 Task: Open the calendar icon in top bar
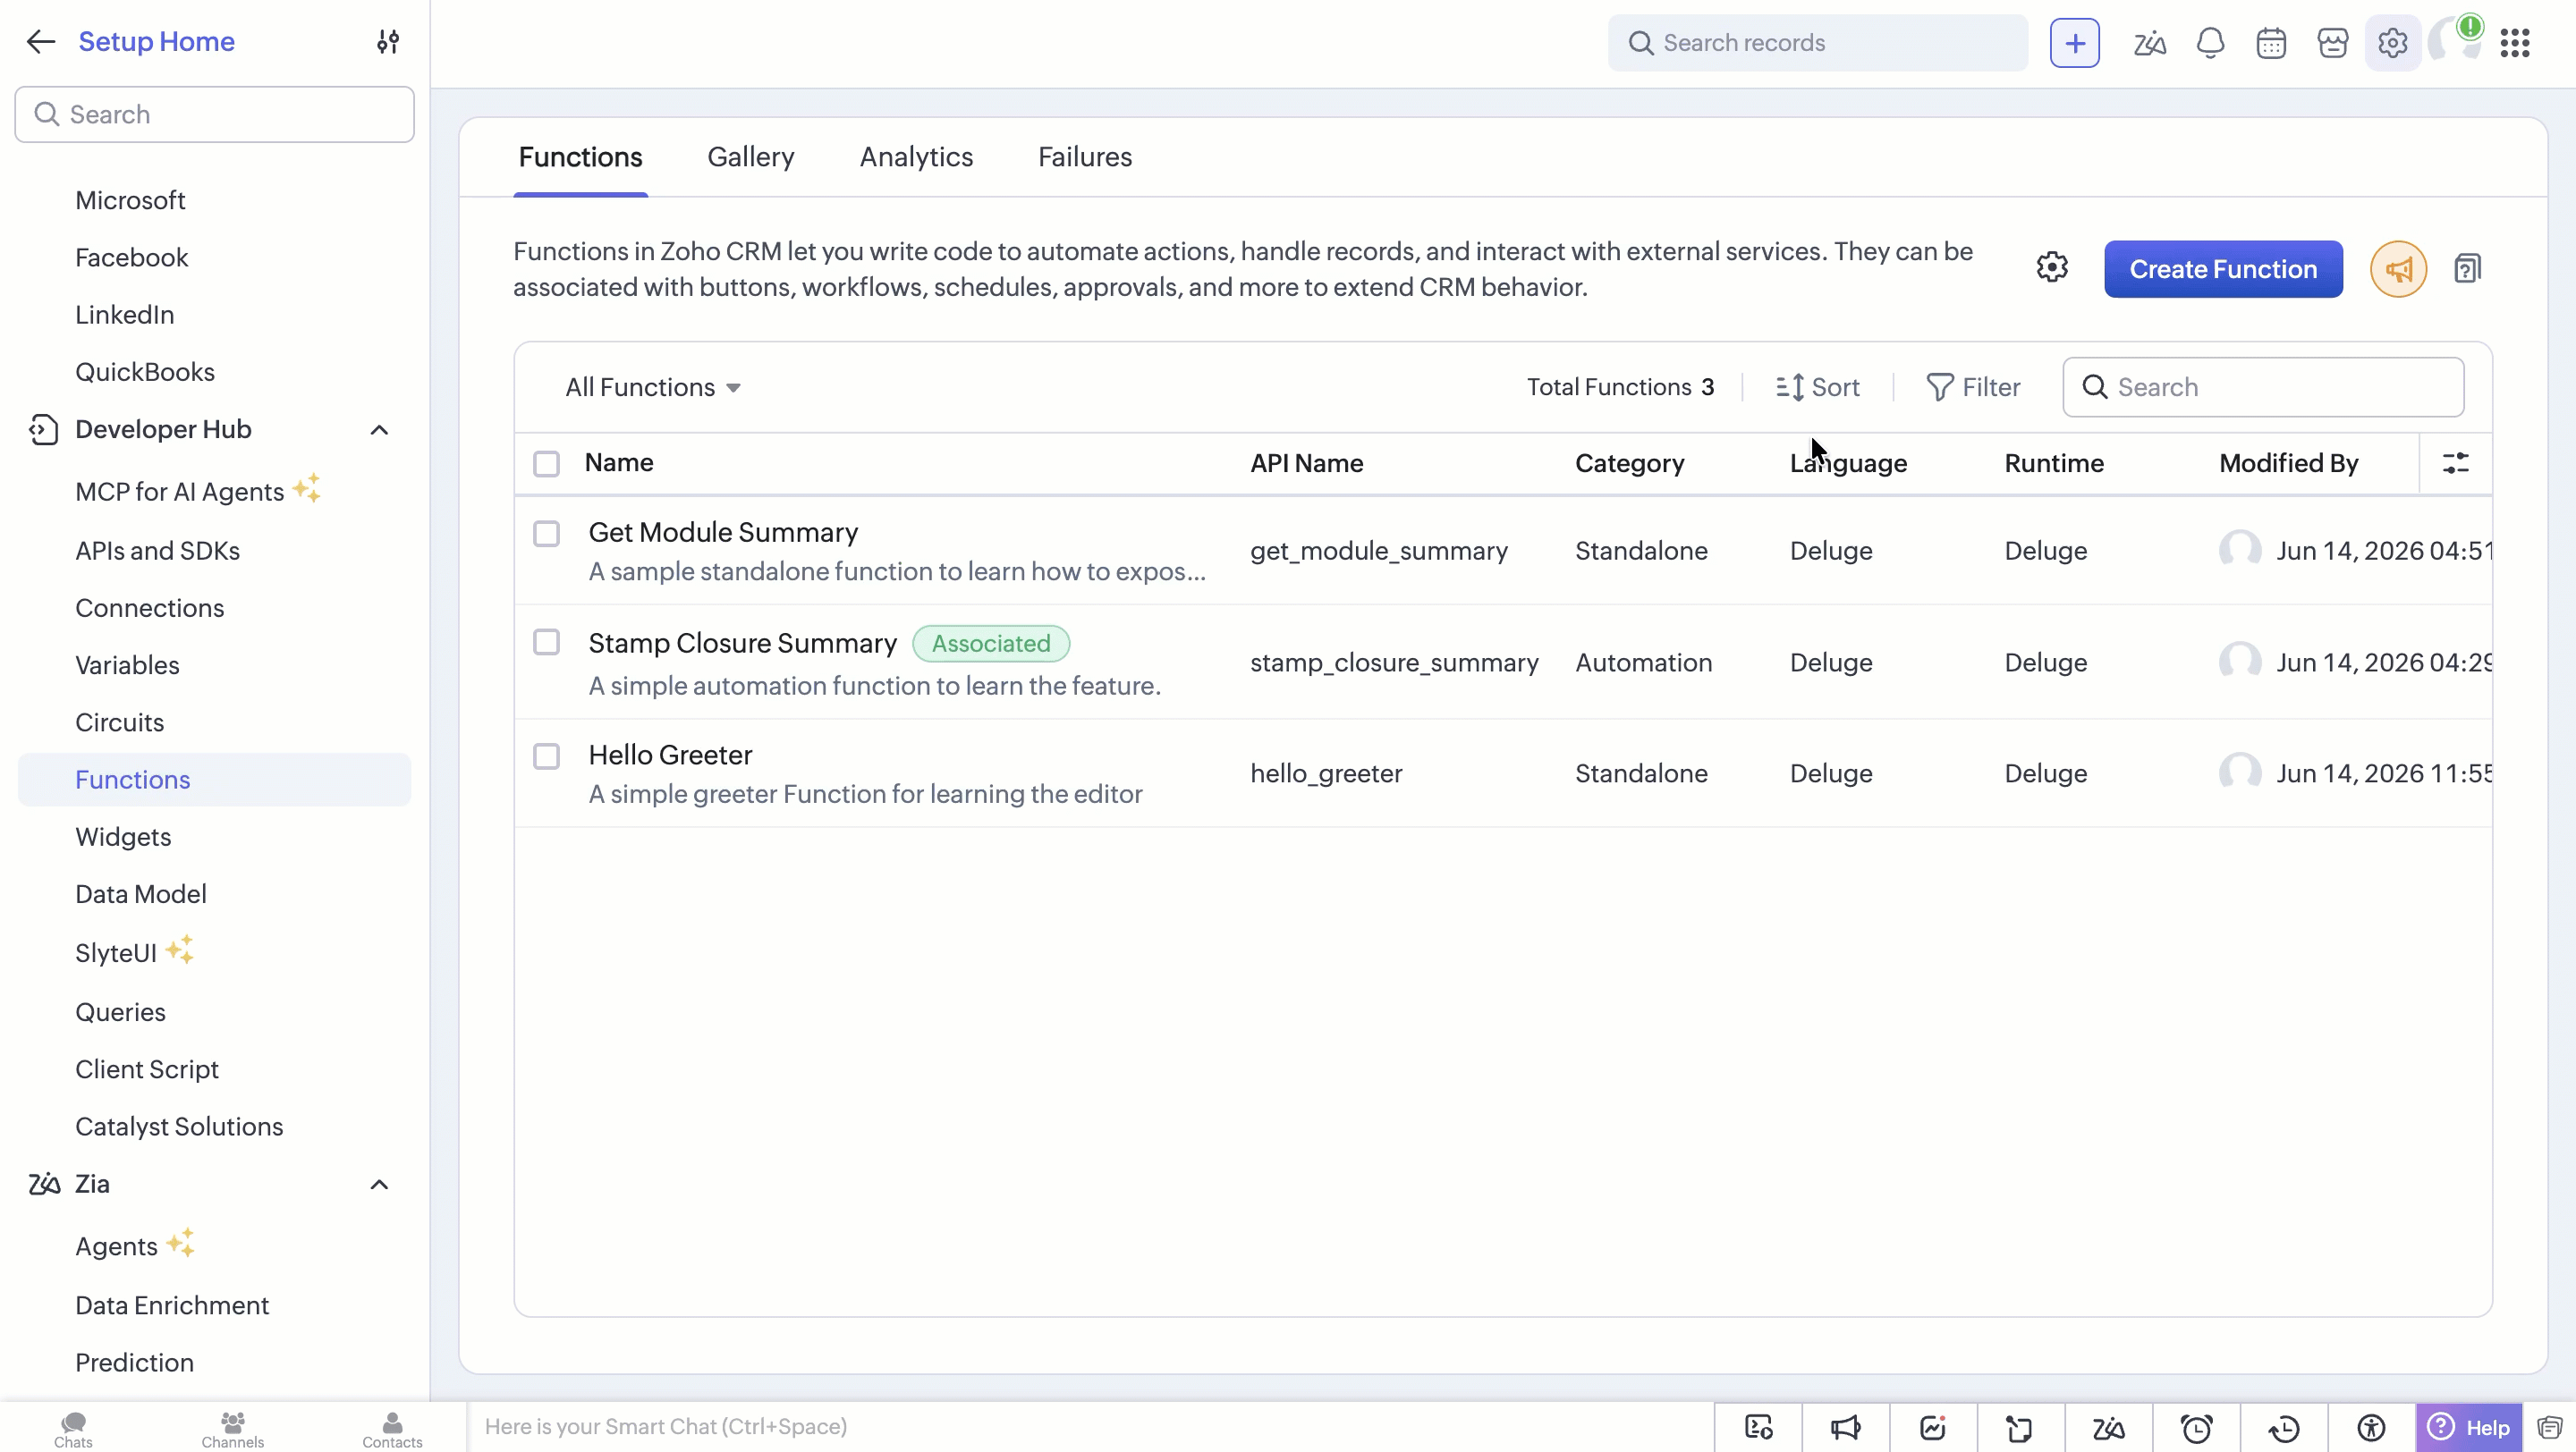(x=2271, y=43)
